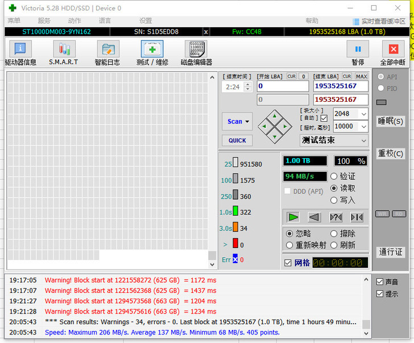Open the smart log icon
Viewport: 414px width, 343px height.
point(108,49)
